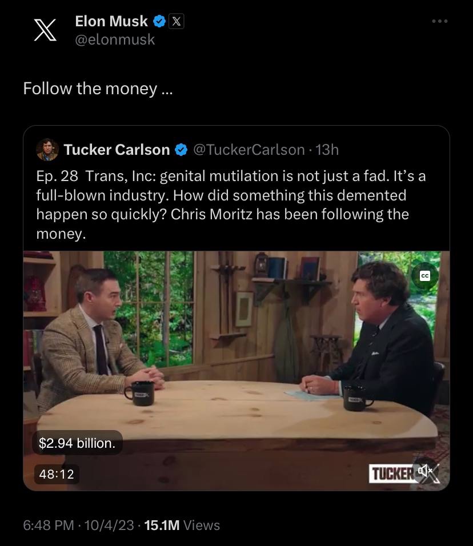Click the 13h timestamp on the quoted post
The height and width of the screenshot is (546, 473).
327,150
